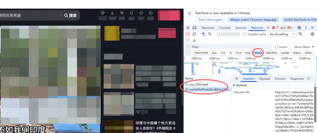Image resolution: width=317 pixels, height=133 pixels.
Task: Select the owGeFfeFhVaQSLrBZAuCA9 request row
Action: (208, 89)
